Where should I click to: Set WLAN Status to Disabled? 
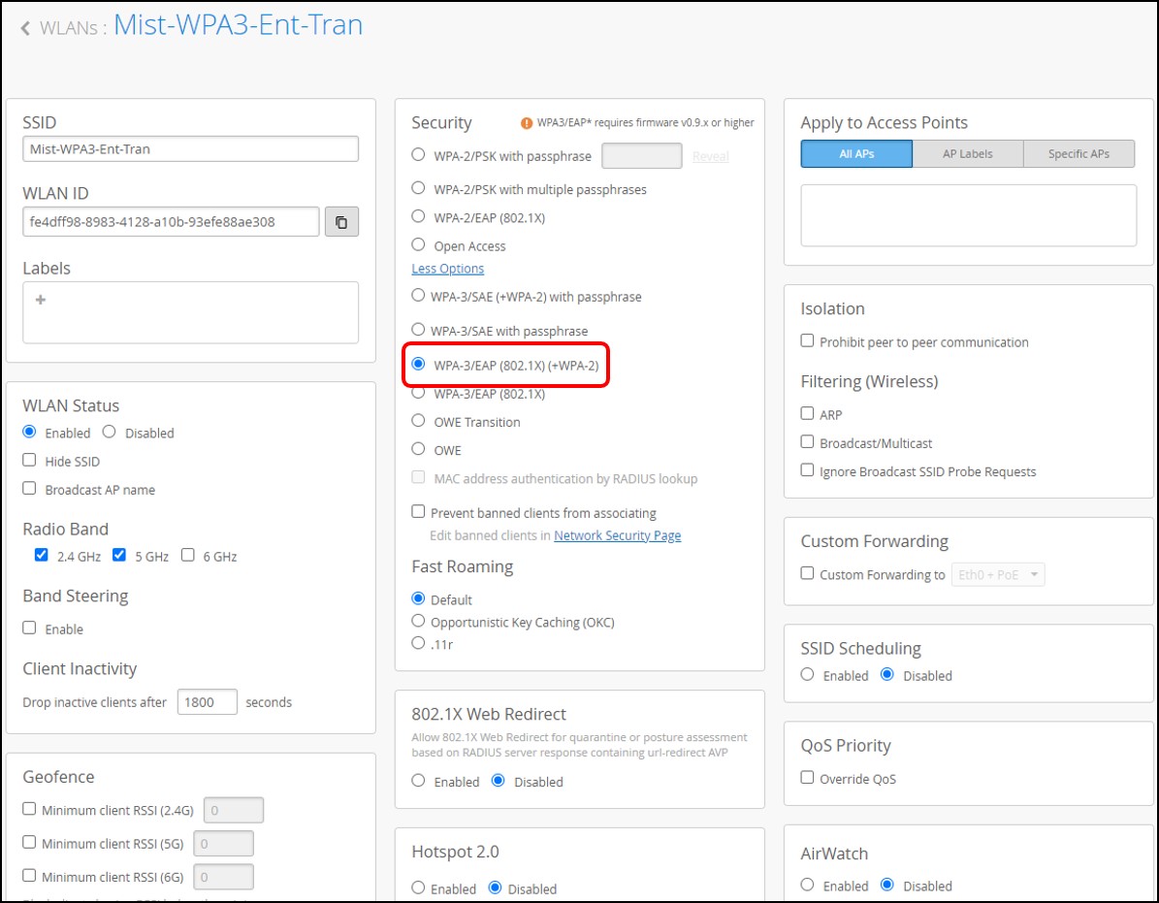110,432
